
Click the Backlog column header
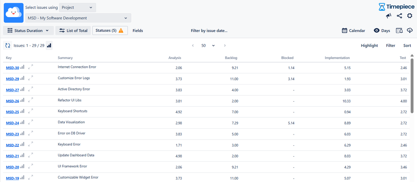(x=231, y=58)
